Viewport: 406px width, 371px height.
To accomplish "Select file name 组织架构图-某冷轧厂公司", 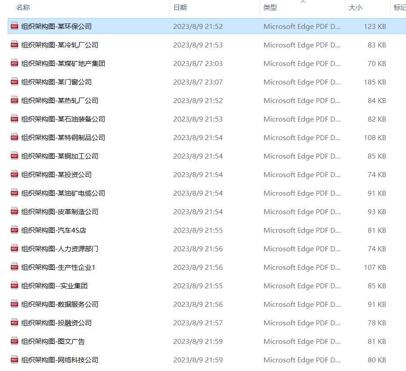I will click(60, 45).
